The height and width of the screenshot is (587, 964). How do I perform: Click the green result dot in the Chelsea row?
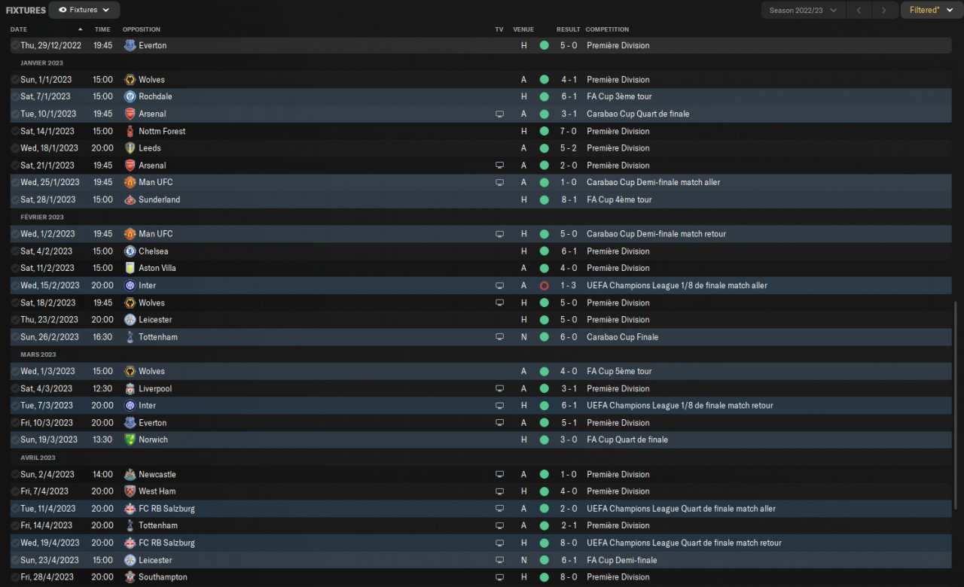544,251
